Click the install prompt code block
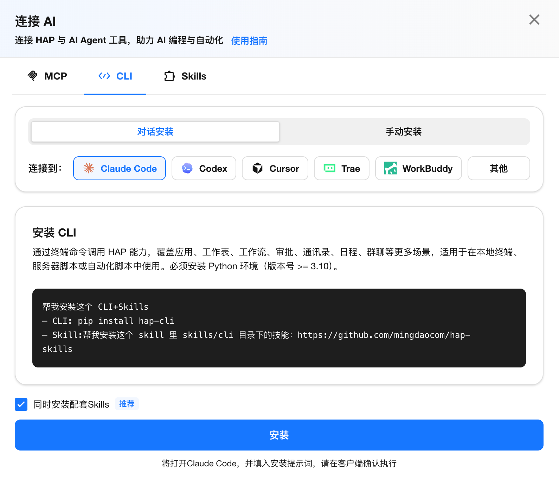 pyautogui.click(x=279, y=328)
